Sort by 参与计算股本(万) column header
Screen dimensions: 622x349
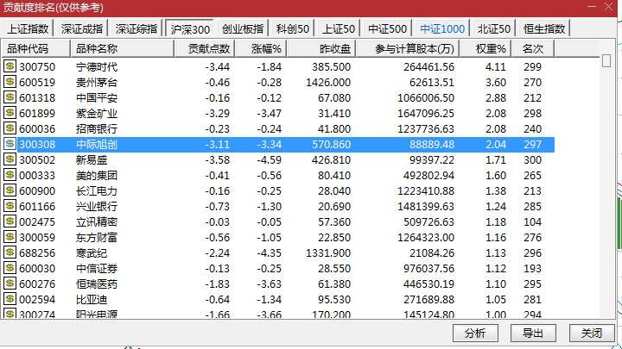coord(408,48)
